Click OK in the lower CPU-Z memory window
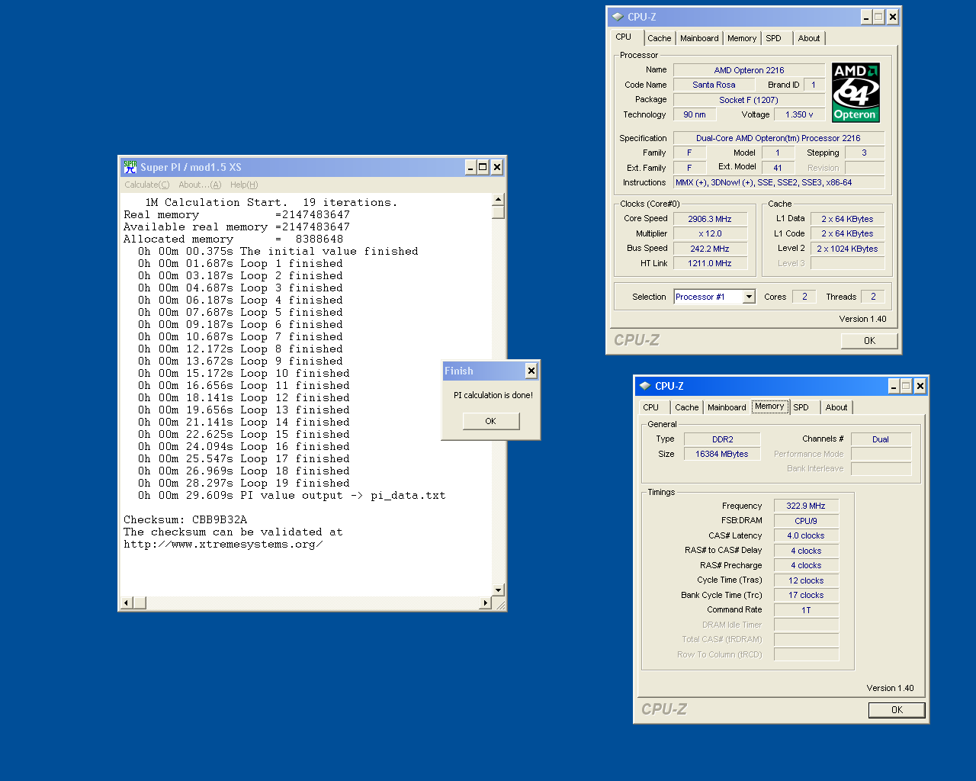Screen dimensions: 976x781 pos(897,710)
